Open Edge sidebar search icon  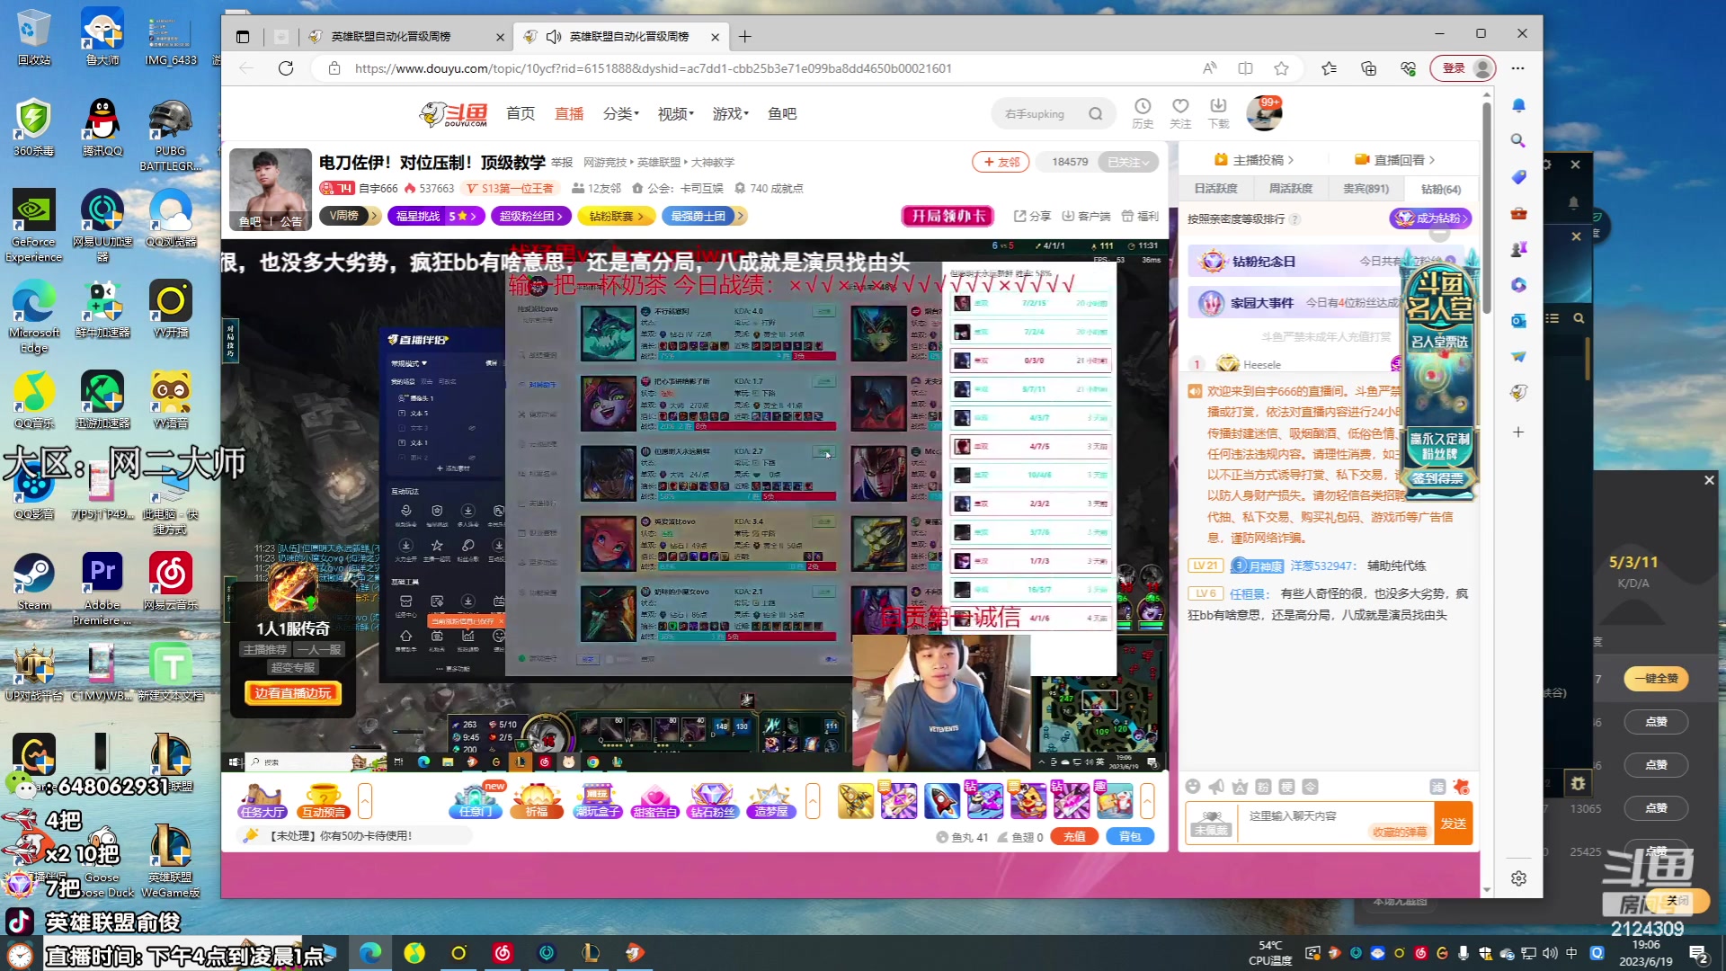point(1518,140)
